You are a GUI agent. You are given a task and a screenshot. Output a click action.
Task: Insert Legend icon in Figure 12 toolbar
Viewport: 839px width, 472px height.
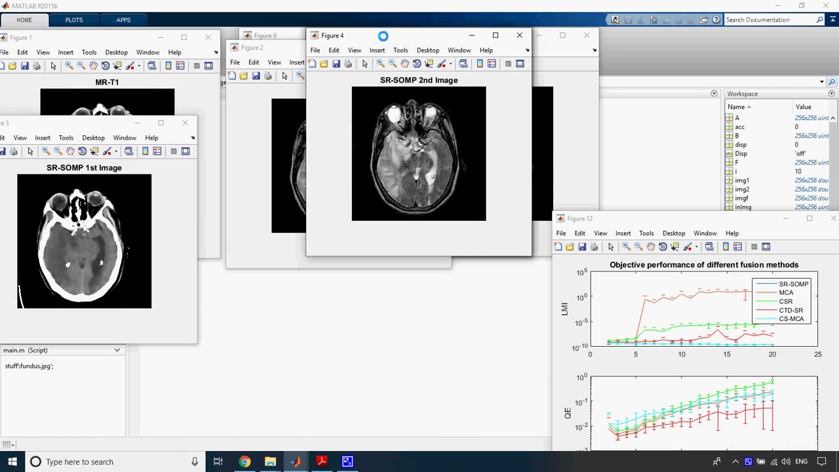coord(737,246)
